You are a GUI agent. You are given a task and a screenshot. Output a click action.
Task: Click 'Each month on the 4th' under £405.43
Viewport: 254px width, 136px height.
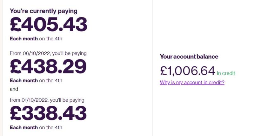pyautogui.click(x=36, y=39)
